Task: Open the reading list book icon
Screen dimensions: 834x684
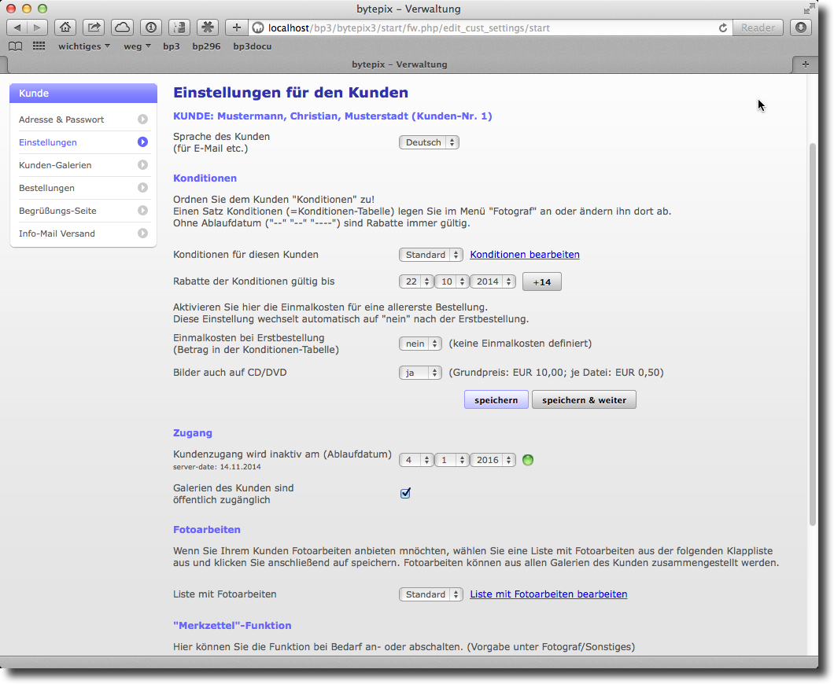Action: 15,46
